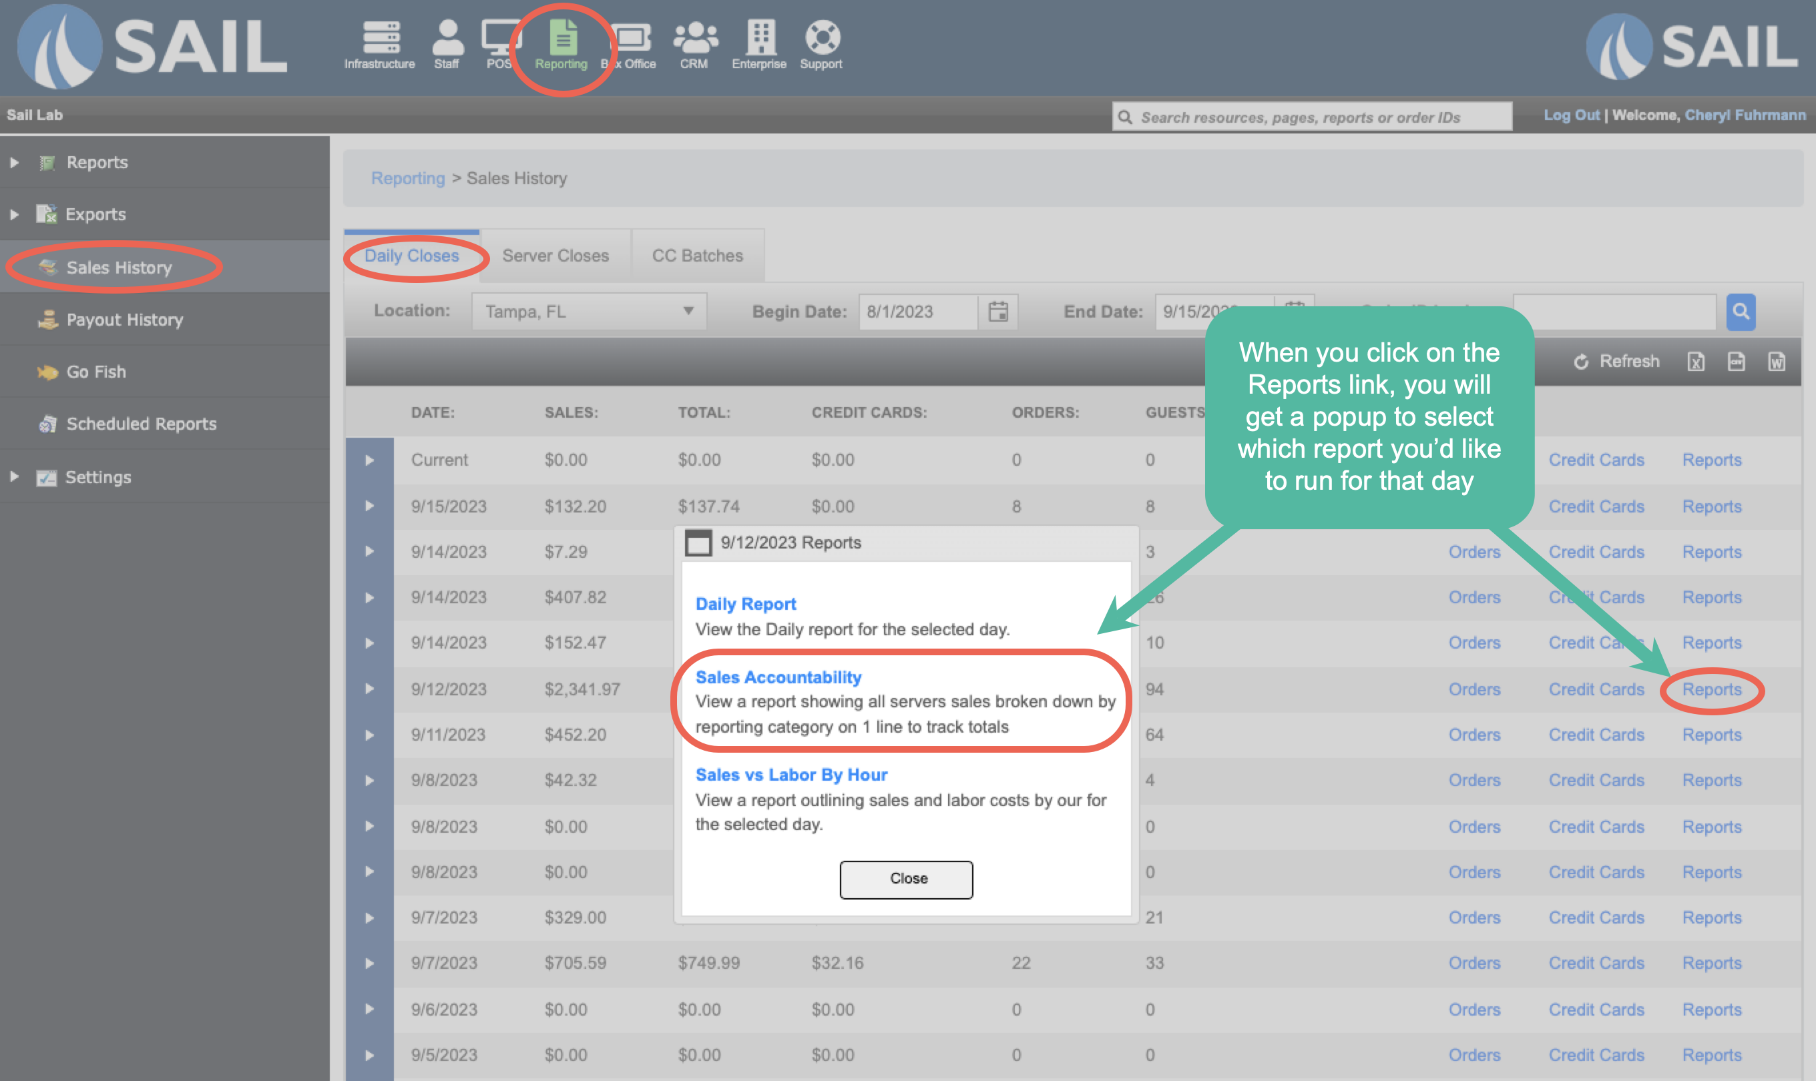Click the Refresh button
Screen dimensions: 1816x1081
click(x=1616, y=361)
